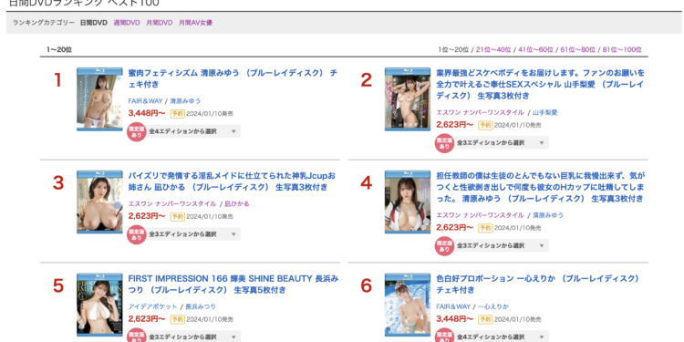This screenshot has width=684, height=342.
Task: Open edition dropdown for rank 3 item
Action: pos(193,234)
